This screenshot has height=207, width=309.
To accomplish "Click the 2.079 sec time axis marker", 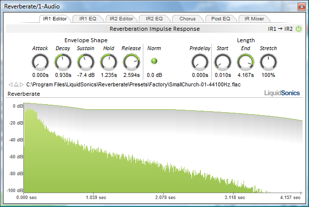I will tap(165, 198).
